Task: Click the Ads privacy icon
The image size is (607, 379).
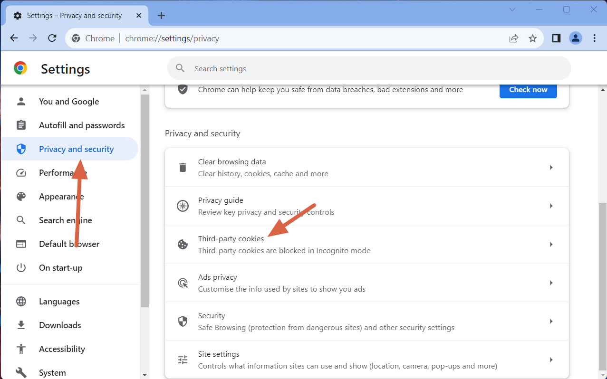Action: tap(183, 283)
